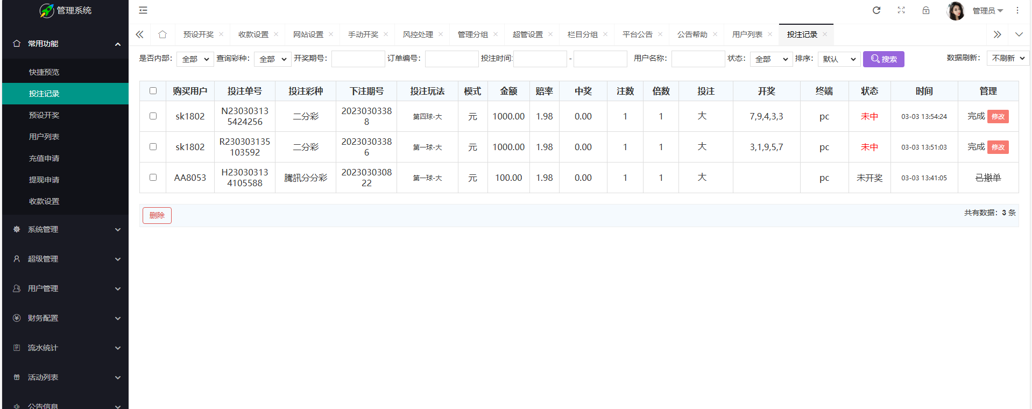Click the refresh icon in top bar
The width and height of the screenshot is (1032, 409).
click(x=877, y=10)
